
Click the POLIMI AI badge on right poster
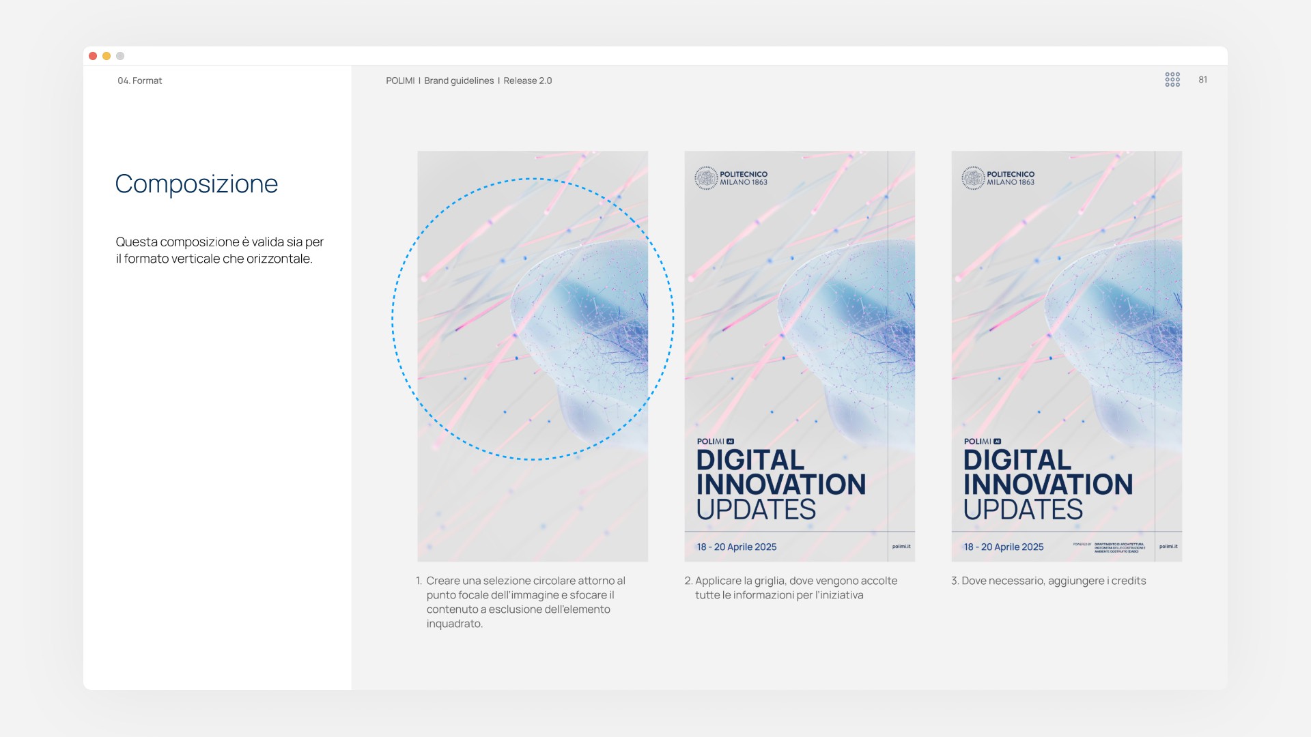click(x=982, y=442)
